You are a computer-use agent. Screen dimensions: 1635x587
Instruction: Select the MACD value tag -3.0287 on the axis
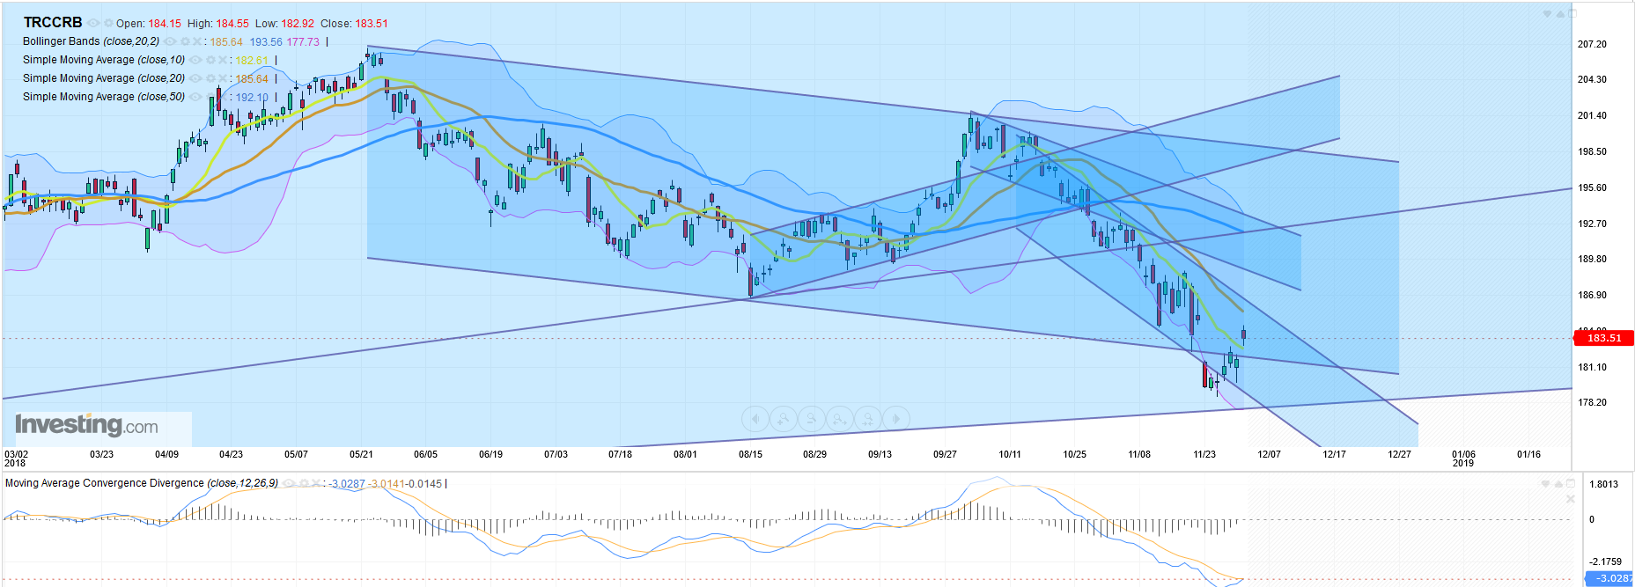[1610, 578]
